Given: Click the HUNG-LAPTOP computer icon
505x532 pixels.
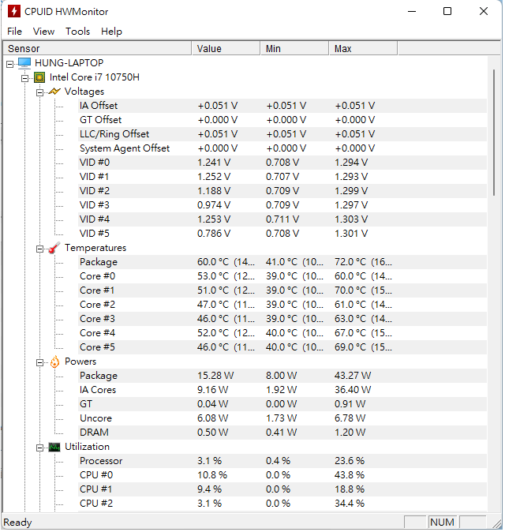Looking at the screenshot, I should (x=24, y=63).
